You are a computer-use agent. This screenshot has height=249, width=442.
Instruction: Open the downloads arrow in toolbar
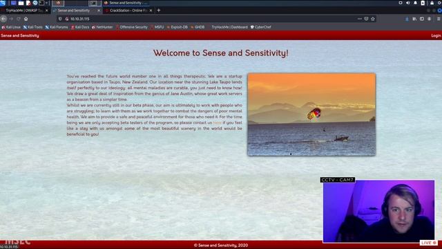407,19
